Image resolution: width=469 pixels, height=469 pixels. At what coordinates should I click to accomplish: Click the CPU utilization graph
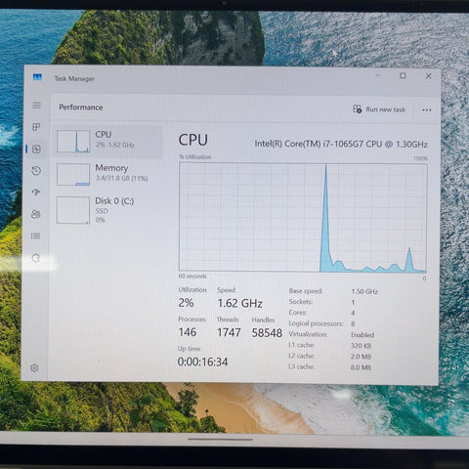pos(303,218)
